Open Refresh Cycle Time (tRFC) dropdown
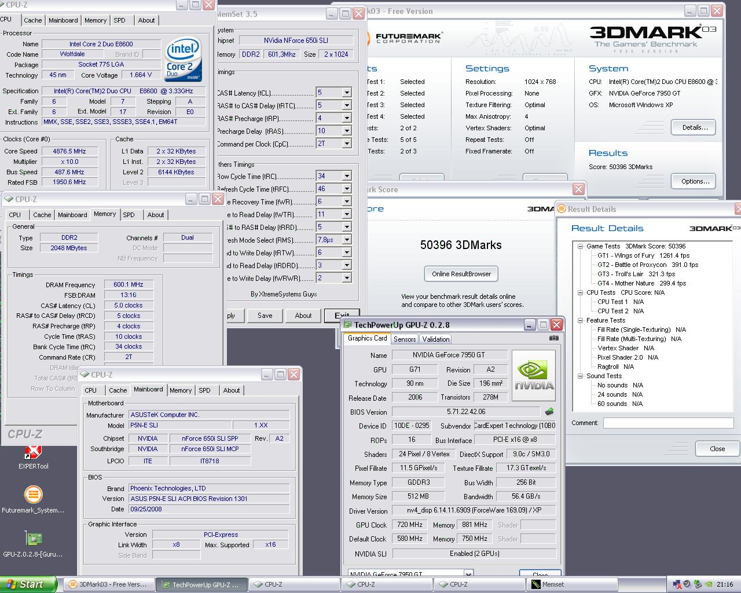The height and width of the screenshot is (593, 741). click(x=347, y=189)
